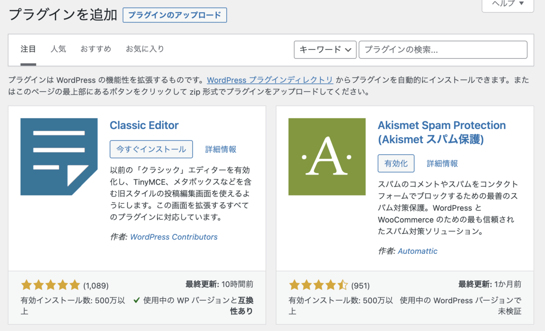Switch to the 人気 tab
Image resolution: width=545 pixels, height=331 pixels.
tap(58, 49)
